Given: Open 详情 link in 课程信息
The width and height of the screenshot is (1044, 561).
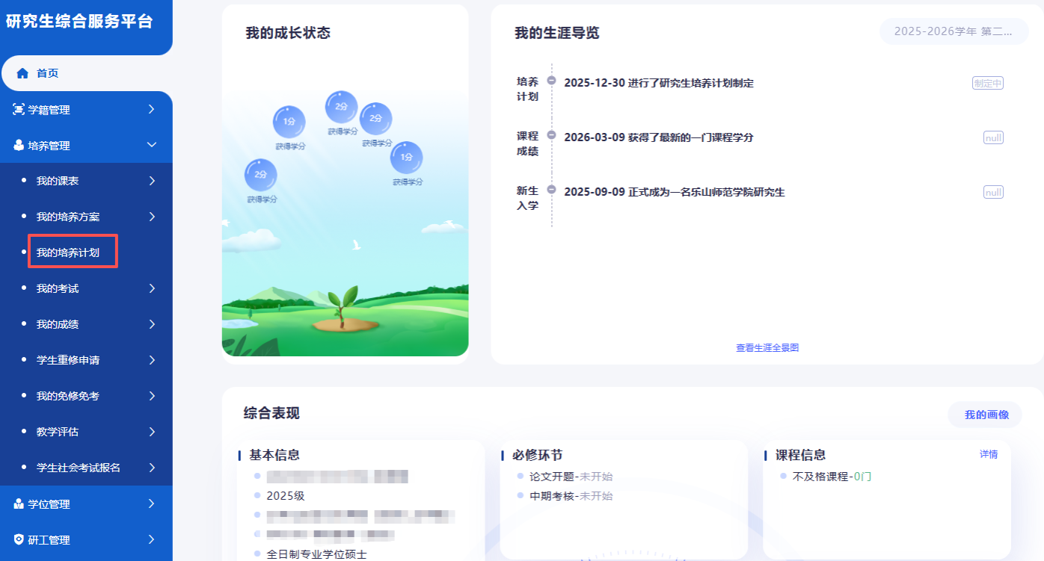Looking at the screenshot, I should tap(988, 454).
